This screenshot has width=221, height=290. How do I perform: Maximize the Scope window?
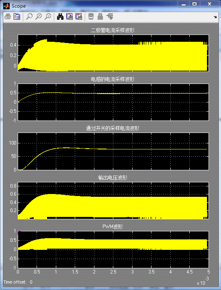tap(194, 4)
